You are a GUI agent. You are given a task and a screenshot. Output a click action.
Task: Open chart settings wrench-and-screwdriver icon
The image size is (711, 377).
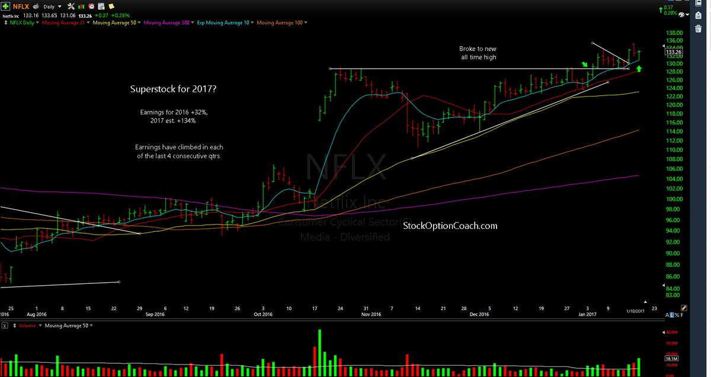[x=71, y=6]
